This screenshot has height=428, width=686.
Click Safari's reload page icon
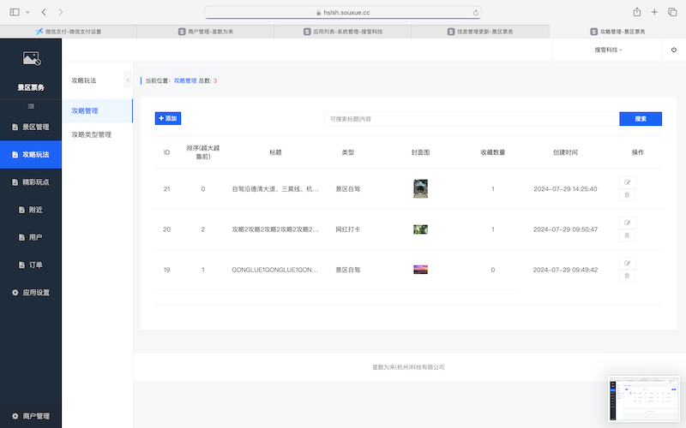click(475, 13)
